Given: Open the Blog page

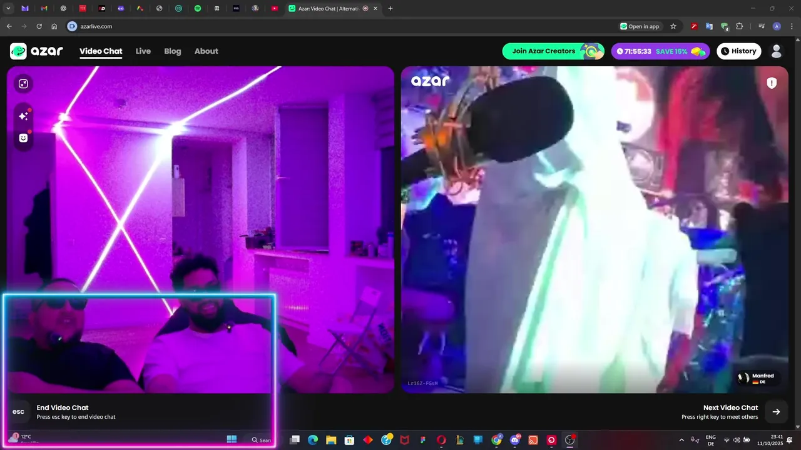Looking at the screenshot, I should click(173, 51).
